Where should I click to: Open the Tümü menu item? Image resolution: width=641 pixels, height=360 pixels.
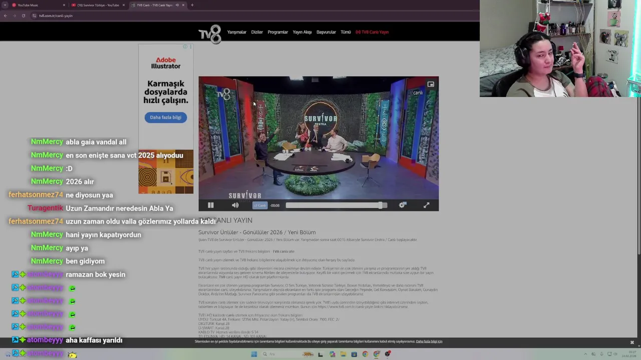(346, 32)
